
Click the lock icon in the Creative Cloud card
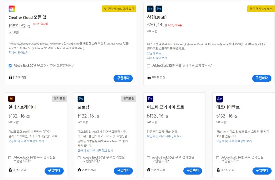[10, 77]
